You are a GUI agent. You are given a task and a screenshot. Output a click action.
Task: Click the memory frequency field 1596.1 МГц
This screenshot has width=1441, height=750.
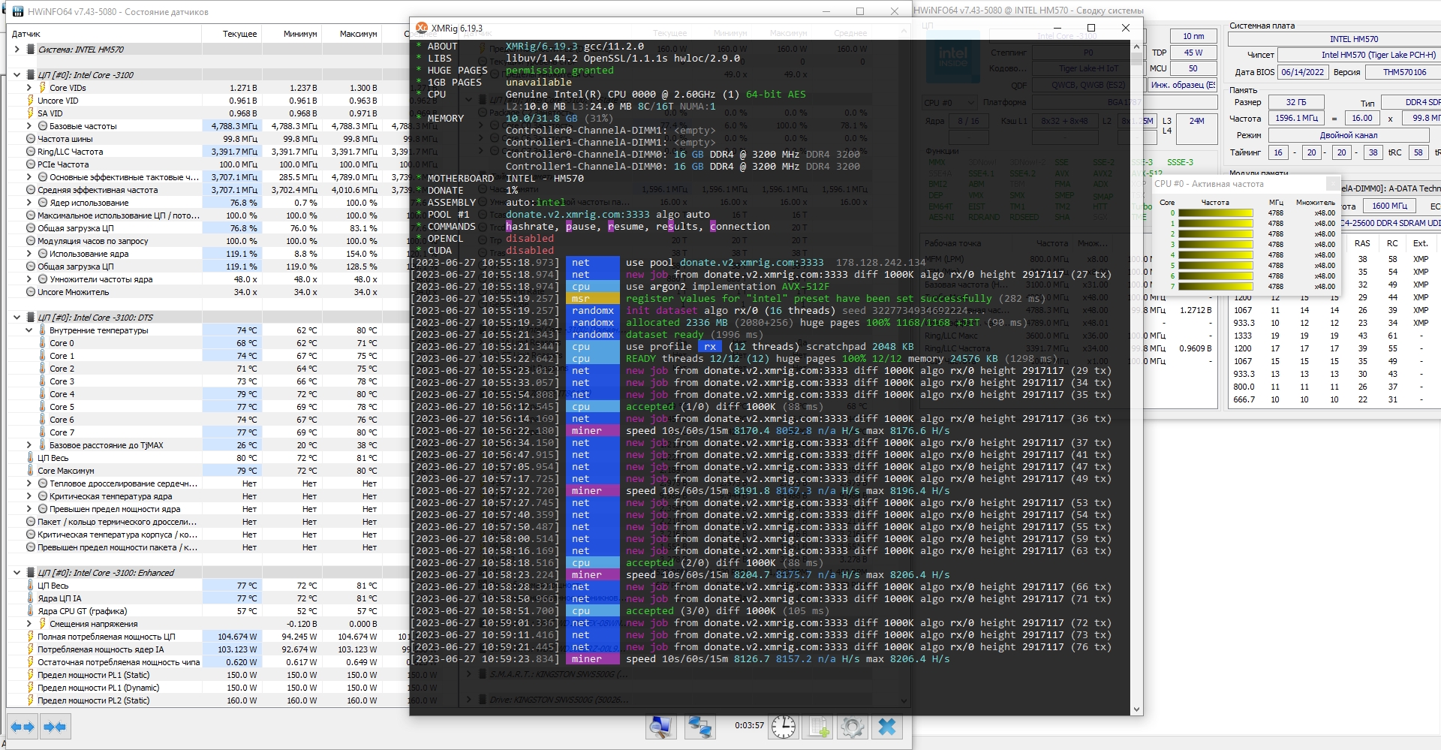1296,119
